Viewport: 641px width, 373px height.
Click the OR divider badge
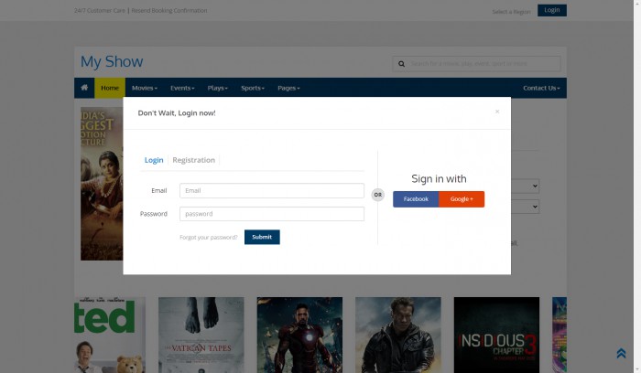(x=377, y=195)
